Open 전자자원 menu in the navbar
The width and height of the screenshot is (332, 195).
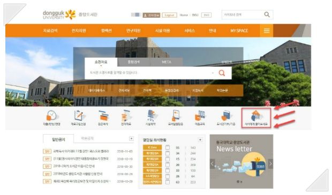coord(79,31)
